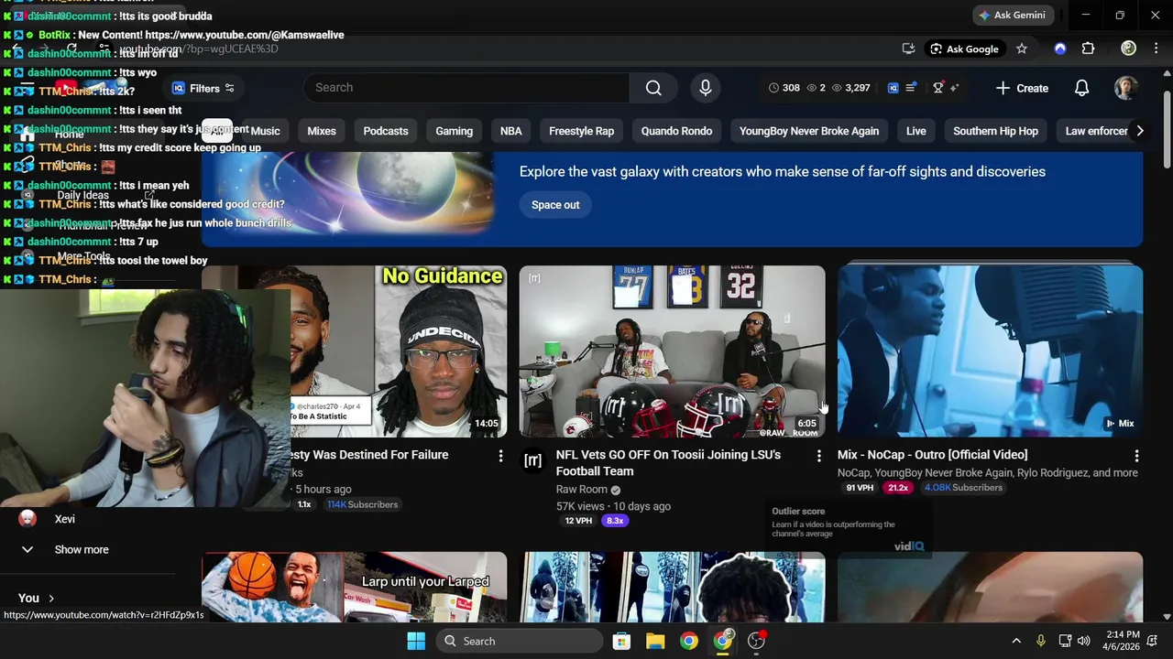Click the Space out button
1173x659 pixels.
(555, 205)
